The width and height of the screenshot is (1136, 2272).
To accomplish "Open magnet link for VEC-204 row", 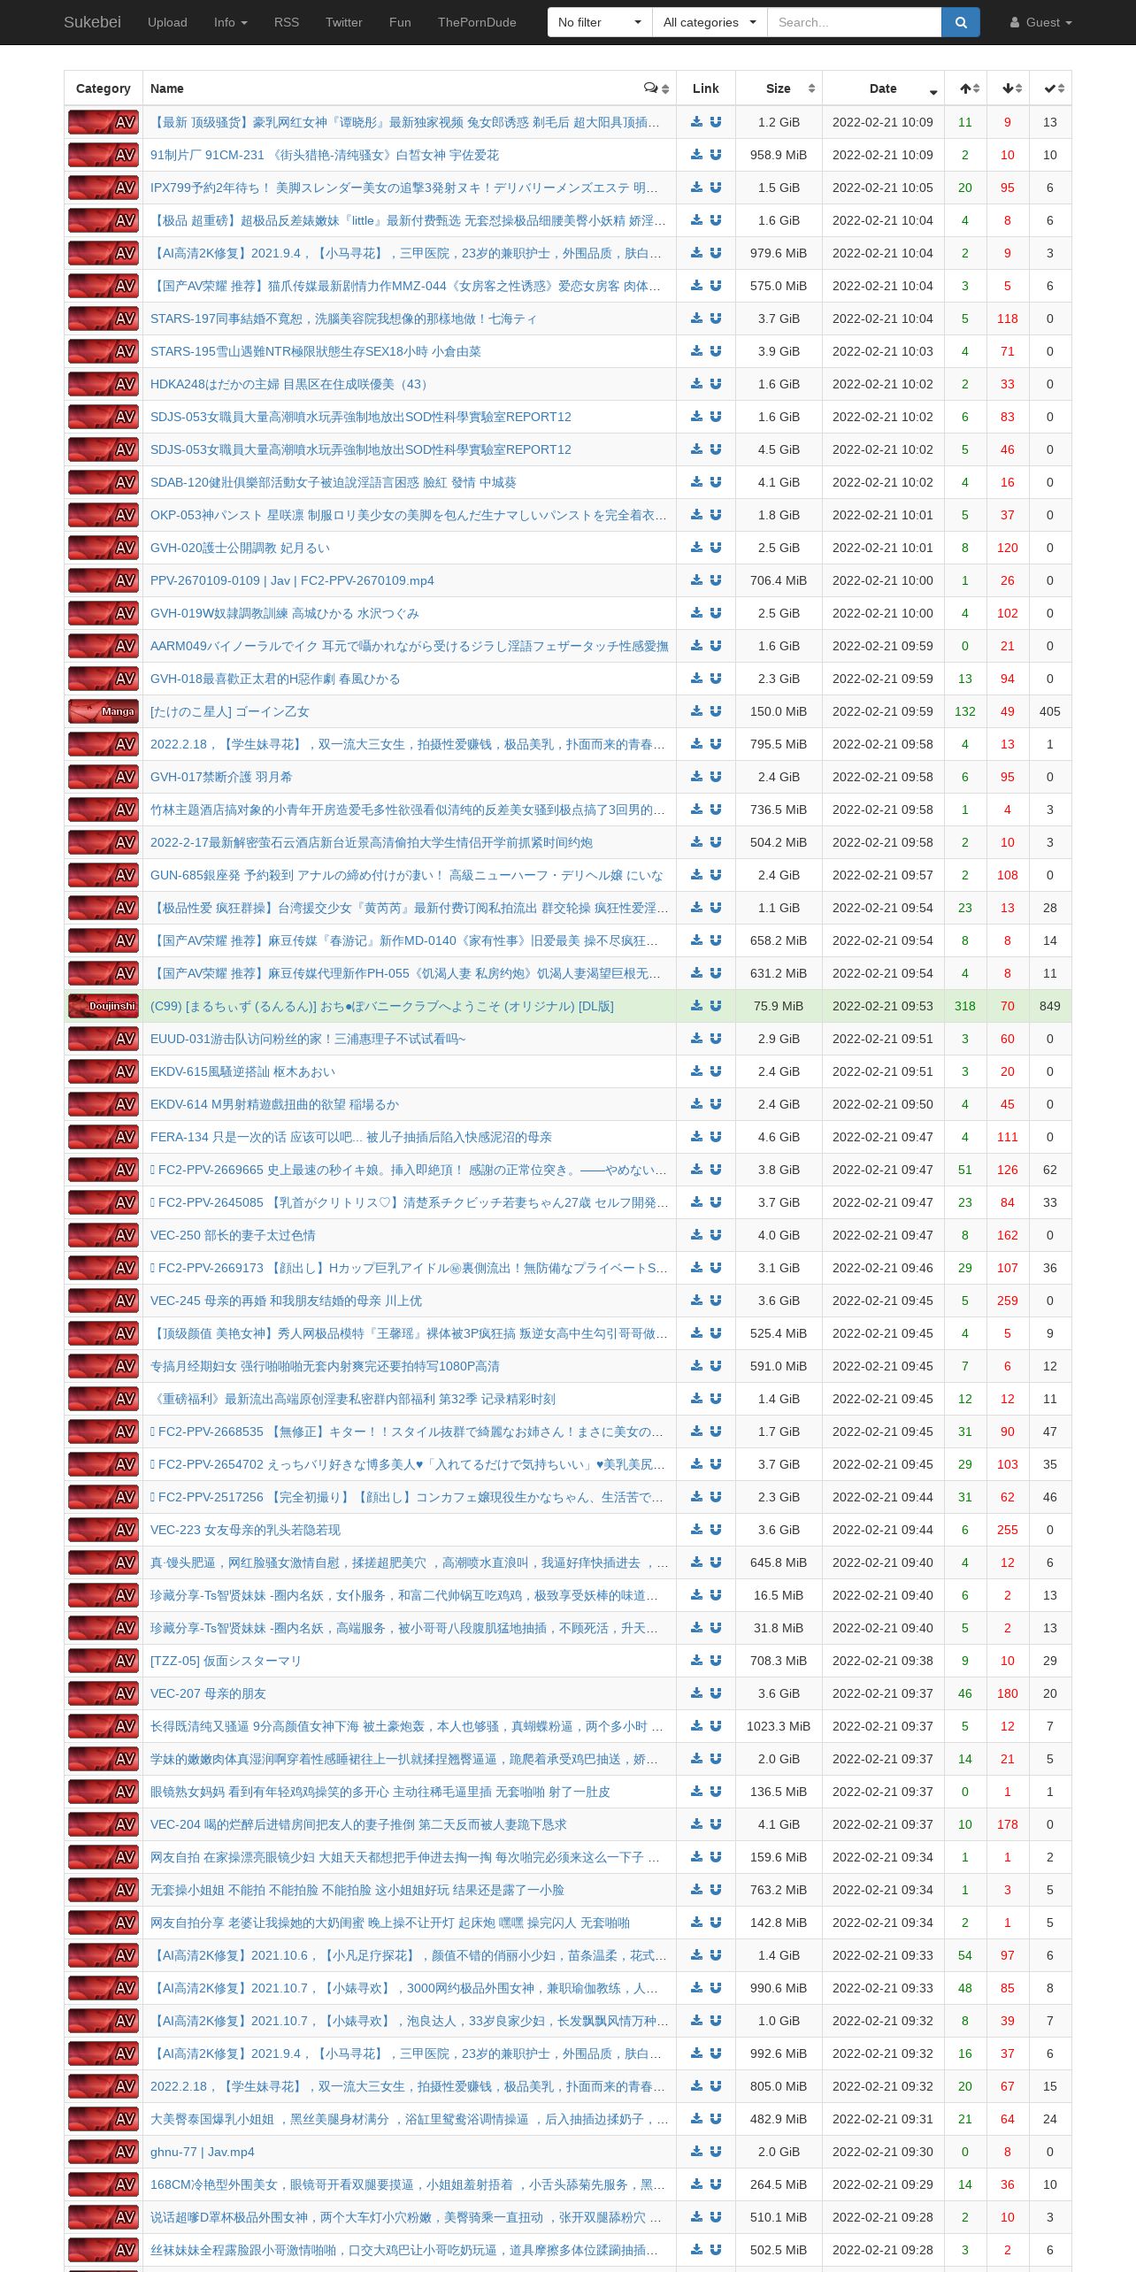I will tap(716, 1824).
